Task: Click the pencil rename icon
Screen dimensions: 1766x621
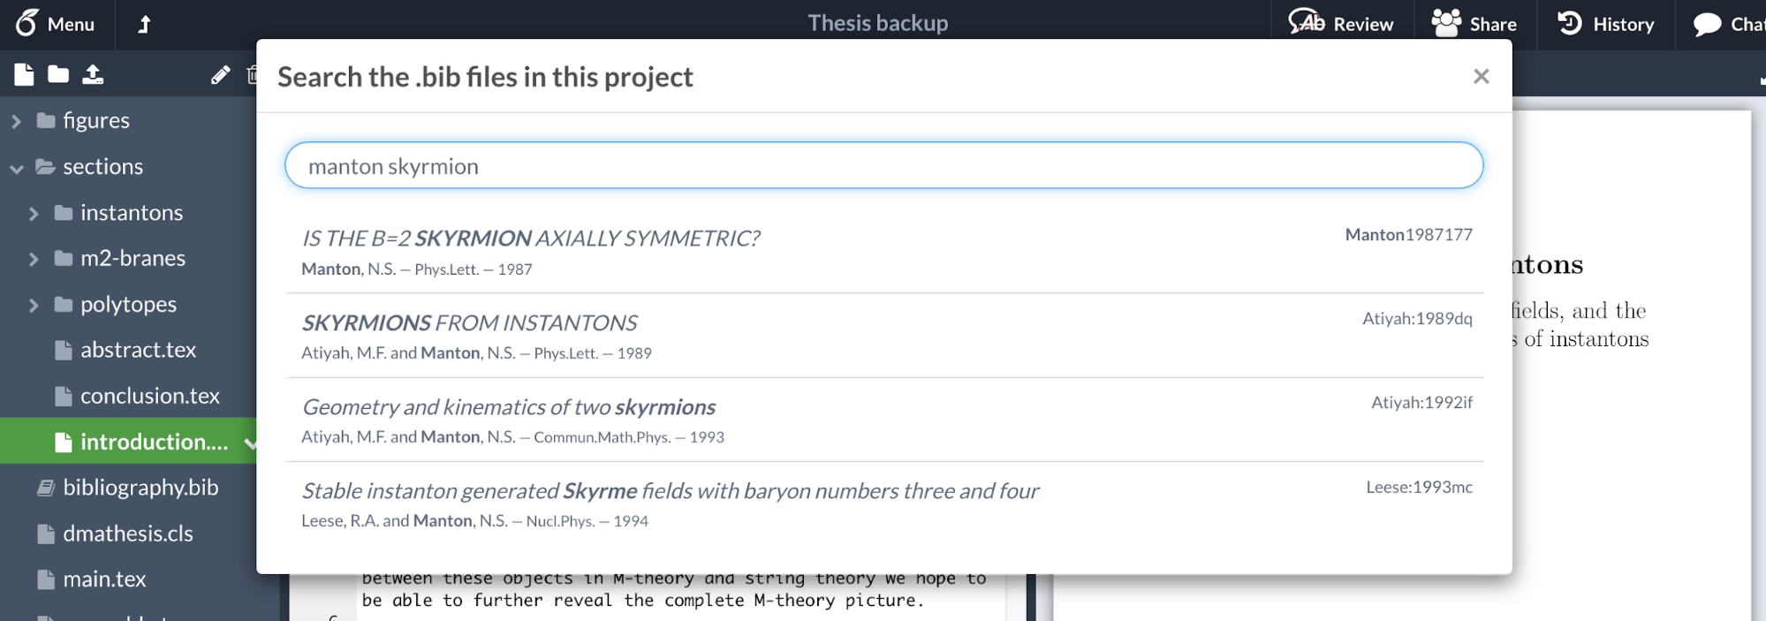Action: point(220,75)
